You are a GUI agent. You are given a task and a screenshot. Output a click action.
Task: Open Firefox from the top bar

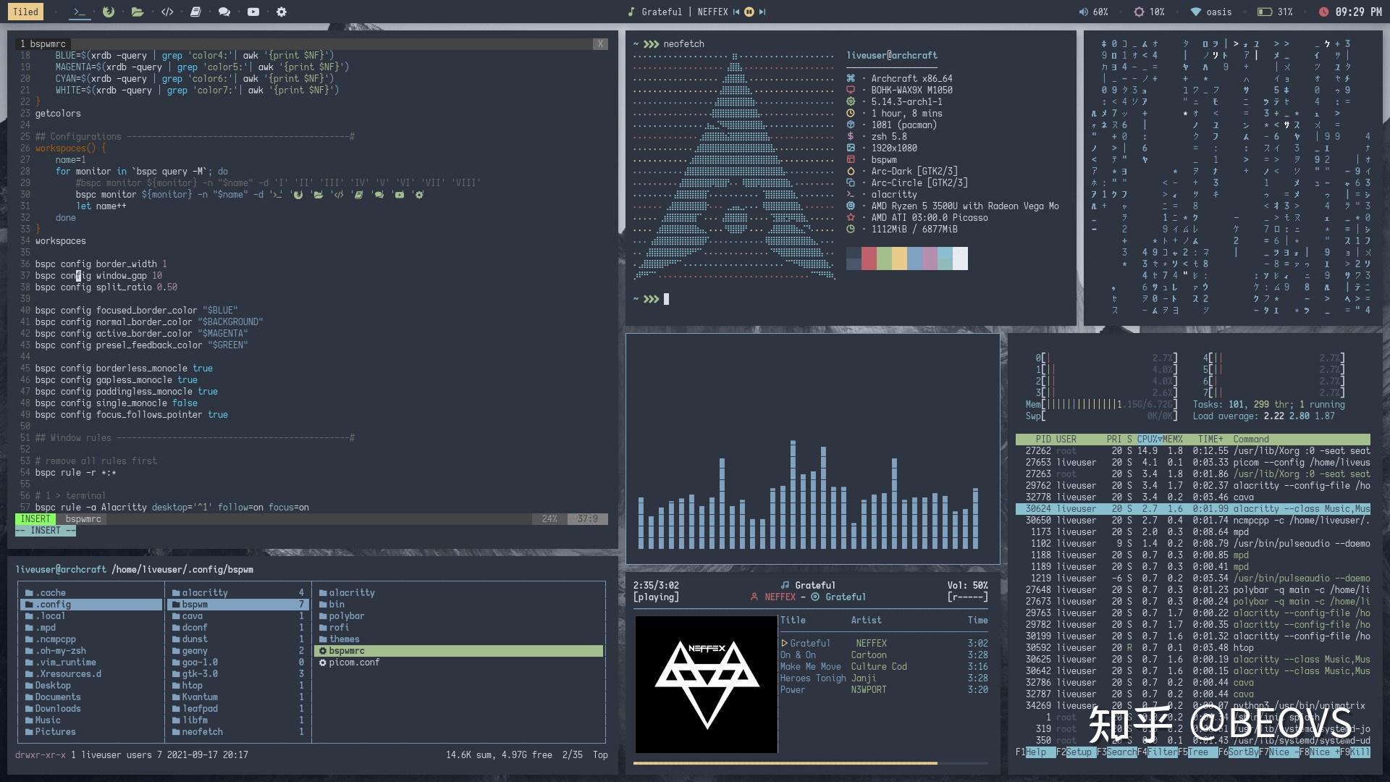point(109,12)
